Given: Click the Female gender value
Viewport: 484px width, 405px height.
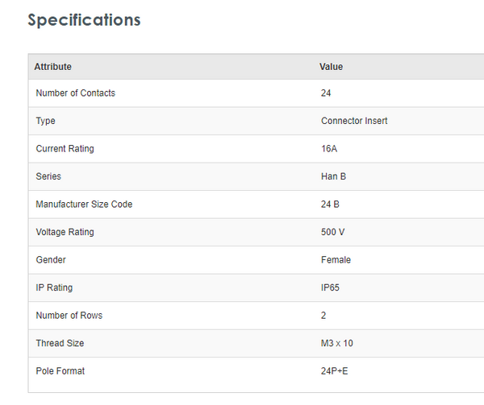Looking at the screenshot, I should pos(336,260).
